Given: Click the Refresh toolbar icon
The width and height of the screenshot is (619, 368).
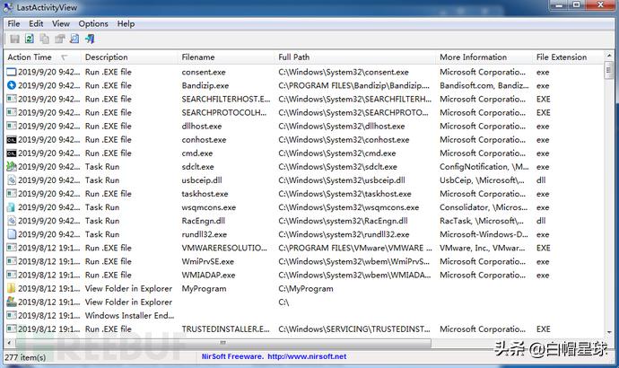Looking at the screenshot, I should click(30, 39).
